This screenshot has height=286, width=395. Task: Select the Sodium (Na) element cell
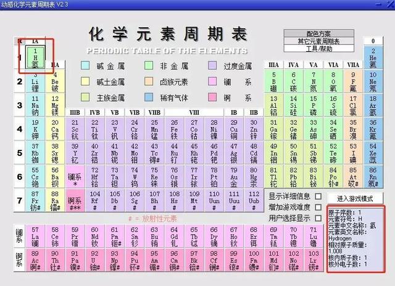coord(35,105)
